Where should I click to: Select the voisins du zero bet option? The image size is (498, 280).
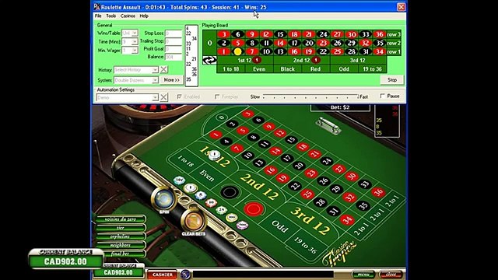[121, 219]
